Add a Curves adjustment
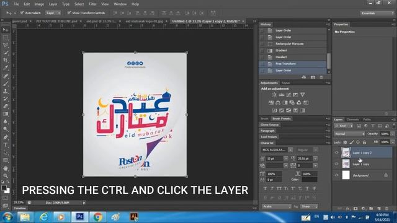The width and height of the screenshot is (397, 223). [288, 95]
